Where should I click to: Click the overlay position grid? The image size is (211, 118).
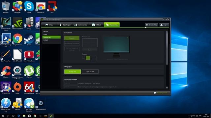[90, 43]
